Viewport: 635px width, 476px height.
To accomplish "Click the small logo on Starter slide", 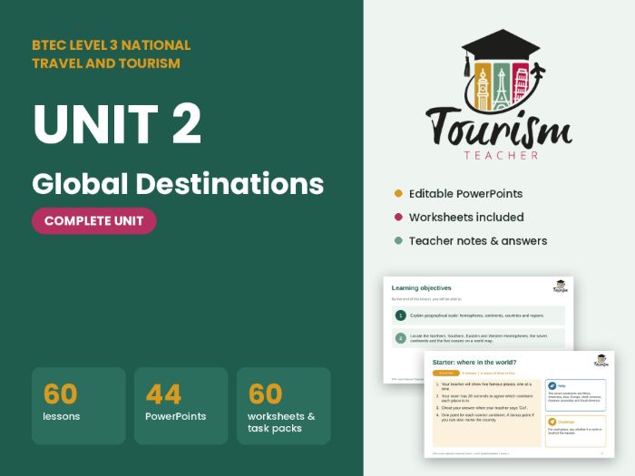I will 601,360.
